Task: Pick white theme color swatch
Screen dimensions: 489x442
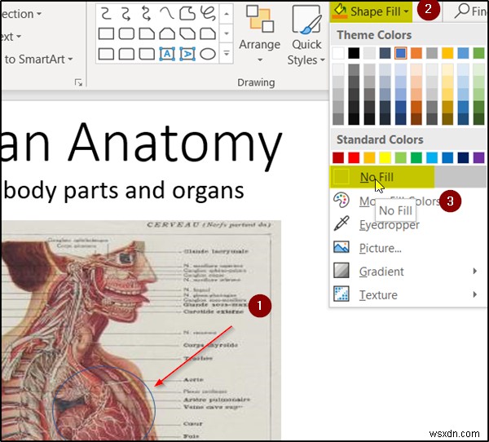Action: 338,53
